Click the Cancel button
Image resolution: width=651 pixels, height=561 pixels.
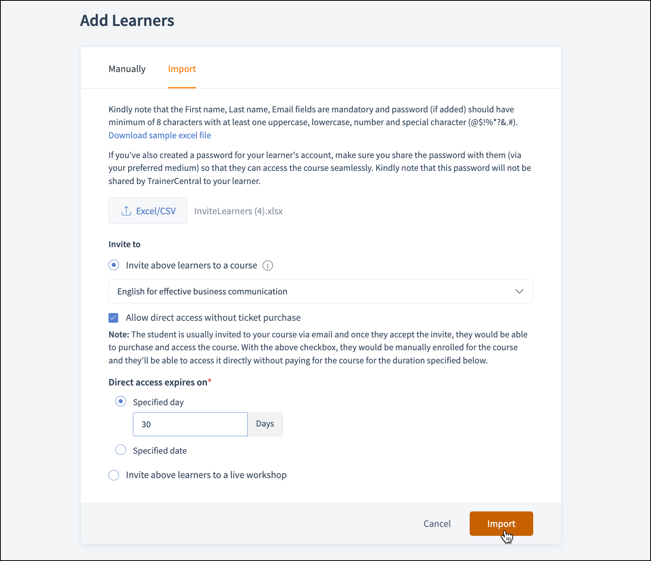437,524
